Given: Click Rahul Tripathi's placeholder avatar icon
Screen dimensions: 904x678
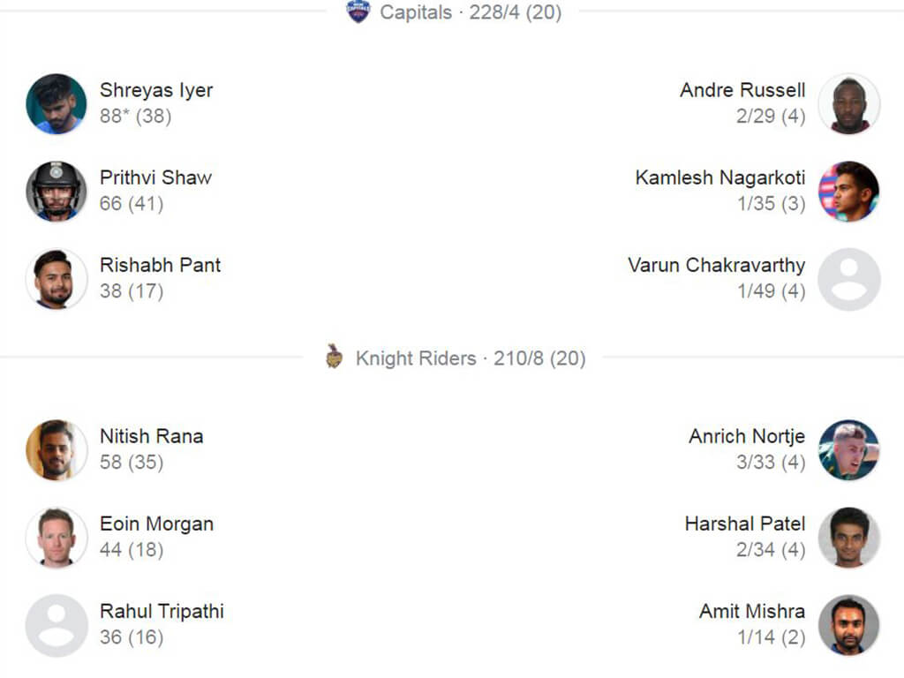Looking at the screenshot, I should 56,626.
